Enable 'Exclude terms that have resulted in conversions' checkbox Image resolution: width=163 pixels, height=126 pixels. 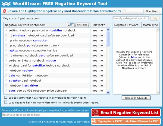[6, 97]
